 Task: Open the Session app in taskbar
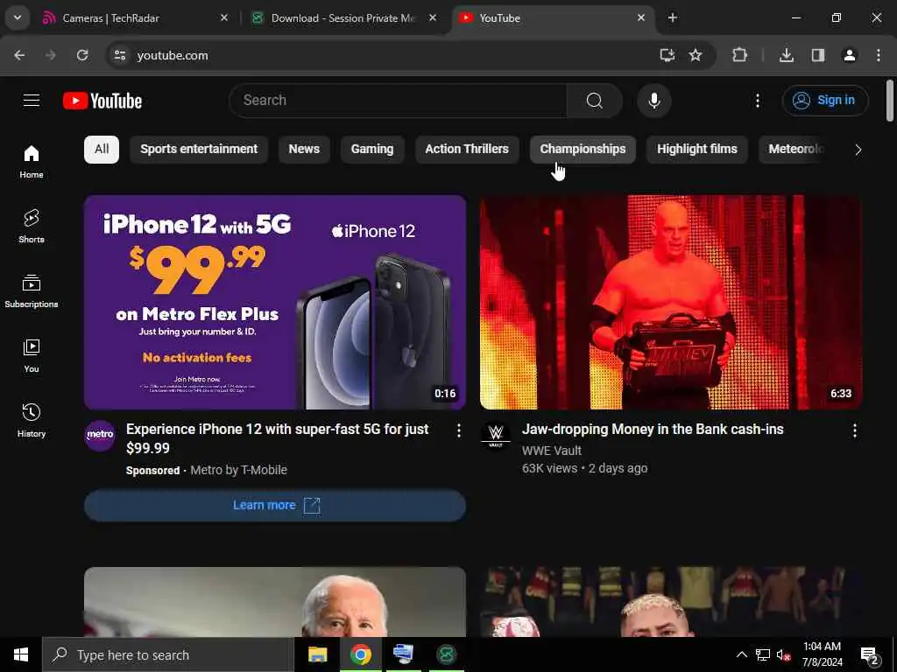point(446,654)
